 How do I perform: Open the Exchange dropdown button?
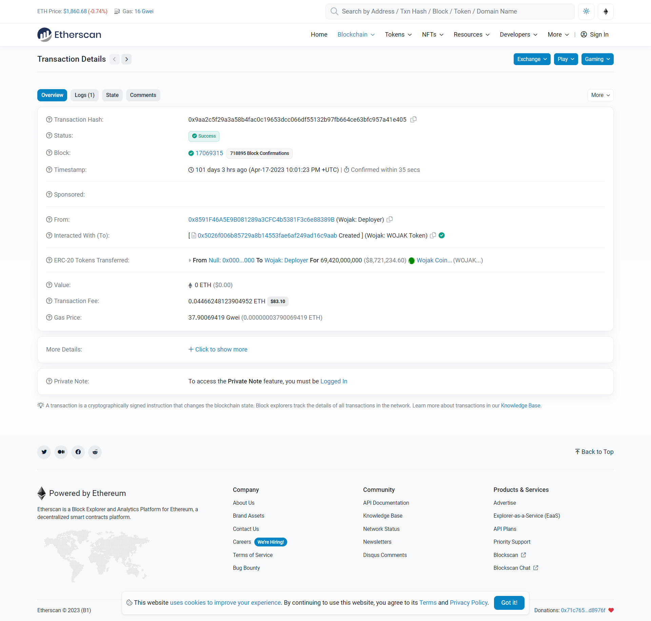coord(532,59)
